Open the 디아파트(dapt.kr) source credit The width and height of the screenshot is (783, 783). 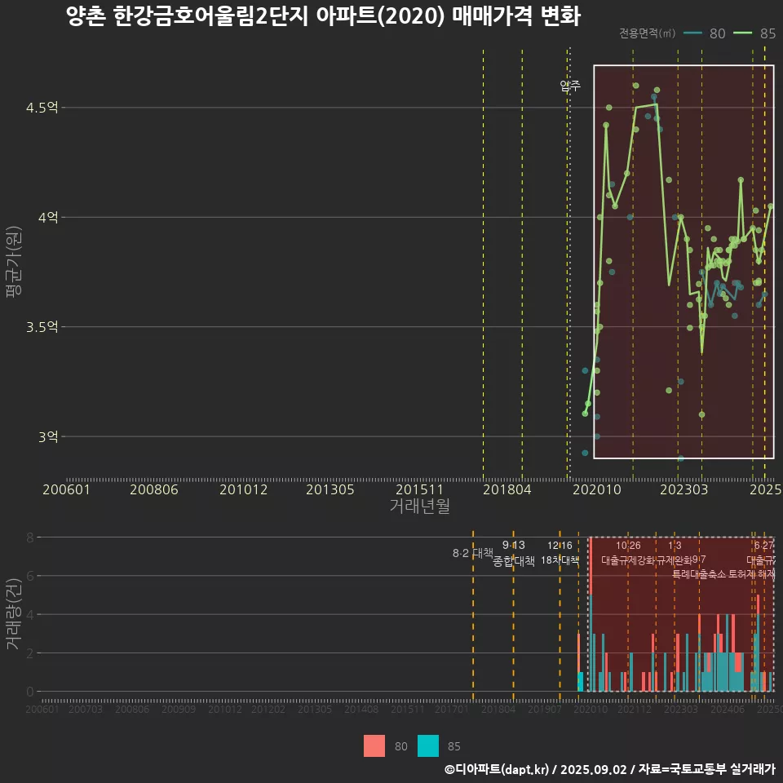pos(496,769)
